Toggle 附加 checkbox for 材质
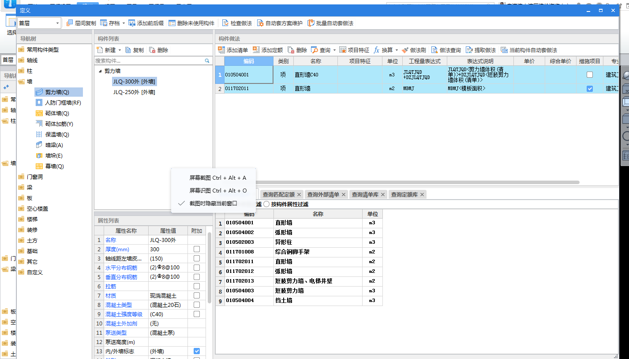This screenshot has width=629, height=359. coord(197,295)
